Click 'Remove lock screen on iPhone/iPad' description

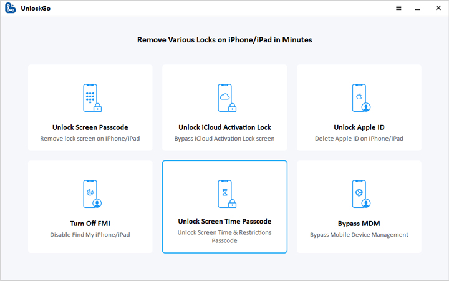(x=90, y=139)
